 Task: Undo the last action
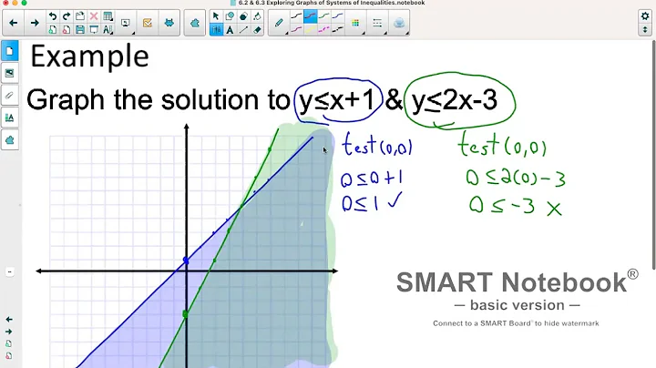[53, 16]
